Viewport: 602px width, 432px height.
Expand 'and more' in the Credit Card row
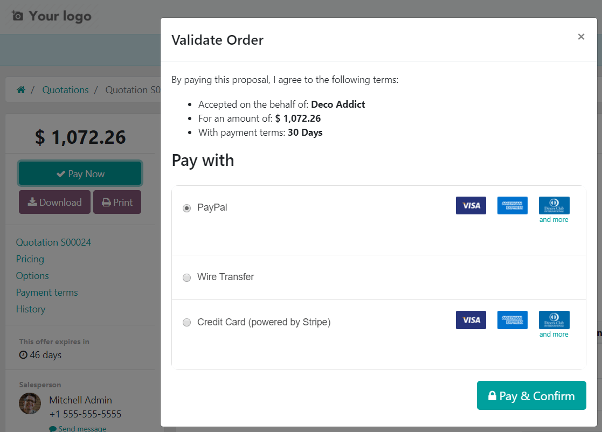[x=554, y=334]
